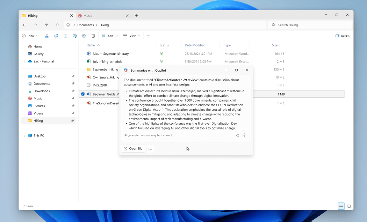This screenshot has height=222, width=367.
Task: Select details view layout in status bar
Action: (341, 206)
